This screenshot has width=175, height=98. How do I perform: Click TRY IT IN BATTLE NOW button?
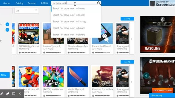coord(162,90)
